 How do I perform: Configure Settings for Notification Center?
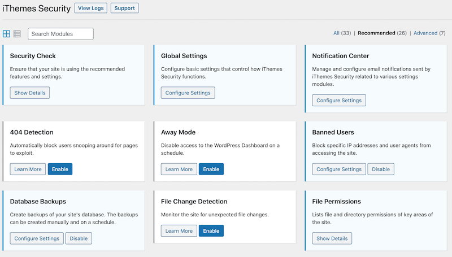click(x=339, y=101)
